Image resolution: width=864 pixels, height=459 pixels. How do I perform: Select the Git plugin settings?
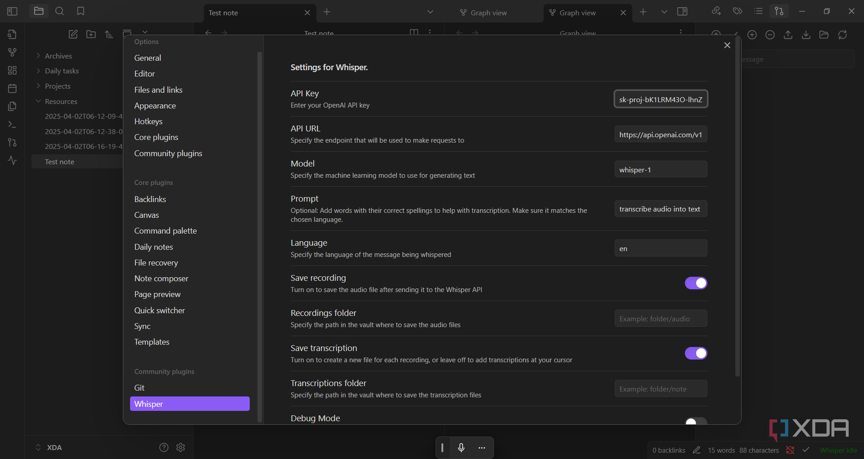point(139,388)
